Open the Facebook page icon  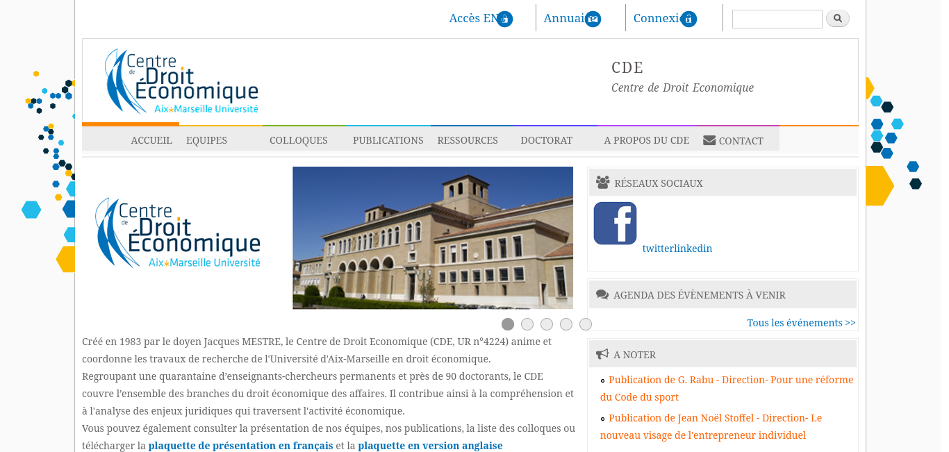tap(615, 223)
